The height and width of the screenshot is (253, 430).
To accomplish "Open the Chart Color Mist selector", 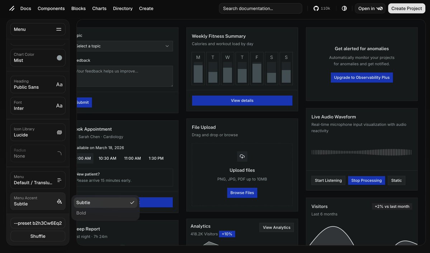I will [x=38, y=58].
